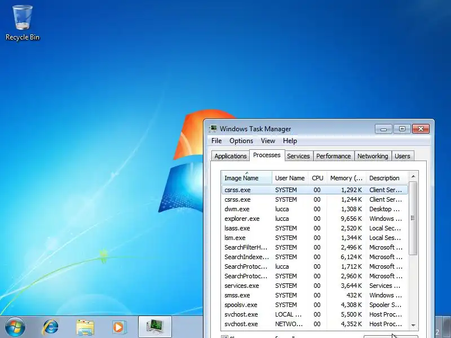
Task: Sort by Description column header
Action: (x=387, y=178)
